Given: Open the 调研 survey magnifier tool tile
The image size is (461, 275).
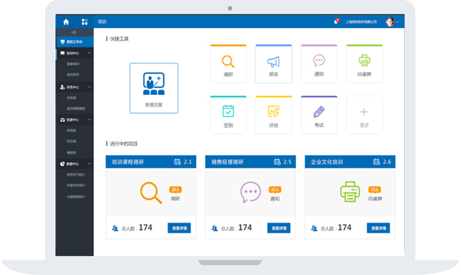Looking at the screenshot, I should 228,64.
